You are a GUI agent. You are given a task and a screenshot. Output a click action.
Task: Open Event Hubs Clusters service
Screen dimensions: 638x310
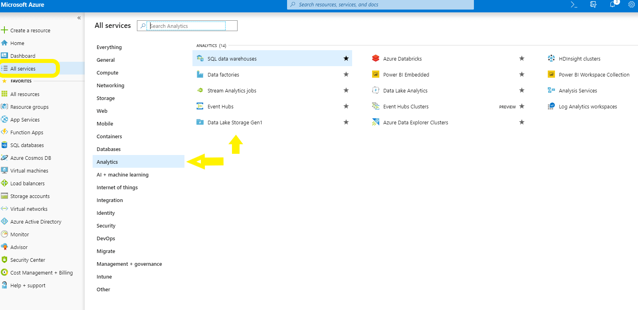pyautogui.click(x=406, y=106)
